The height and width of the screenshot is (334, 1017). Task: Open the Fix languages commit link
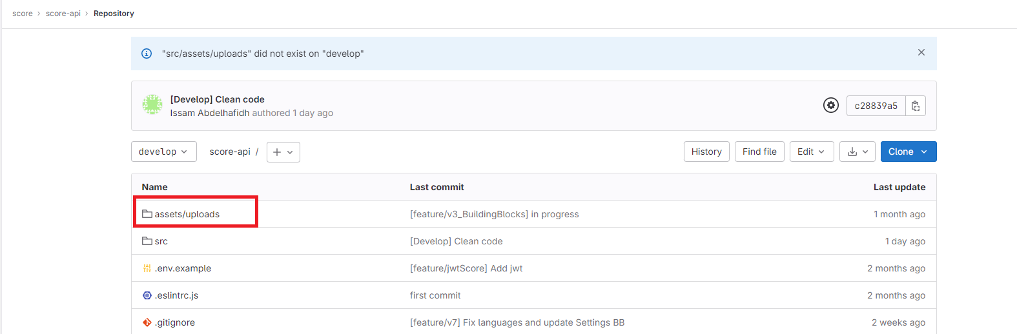[x=517, y=322]
